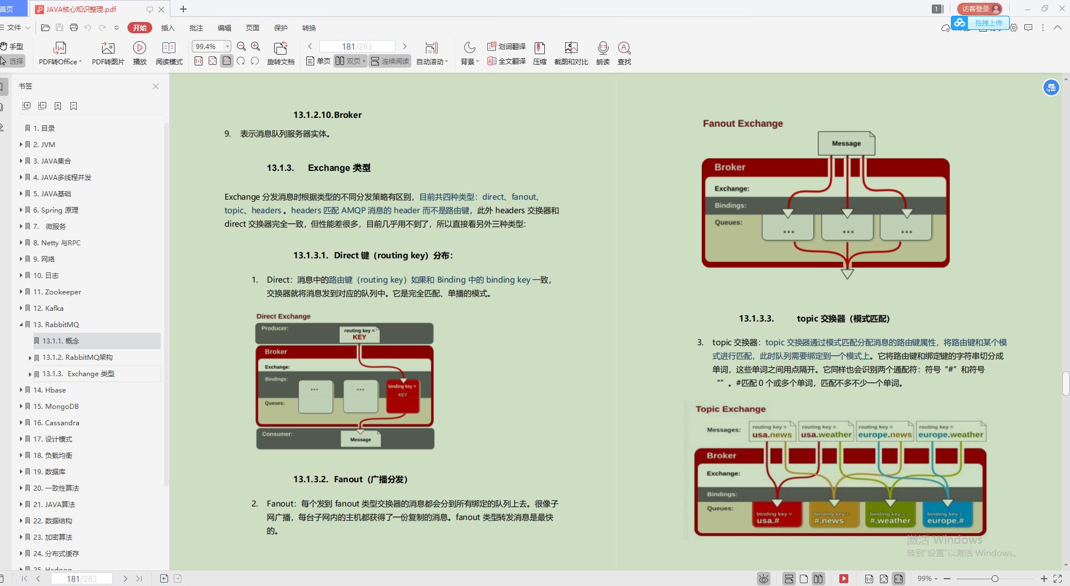Open the 99% zoom dropdown in status bar
This screenshot has height=586, width=1070.
coord(927,579)
